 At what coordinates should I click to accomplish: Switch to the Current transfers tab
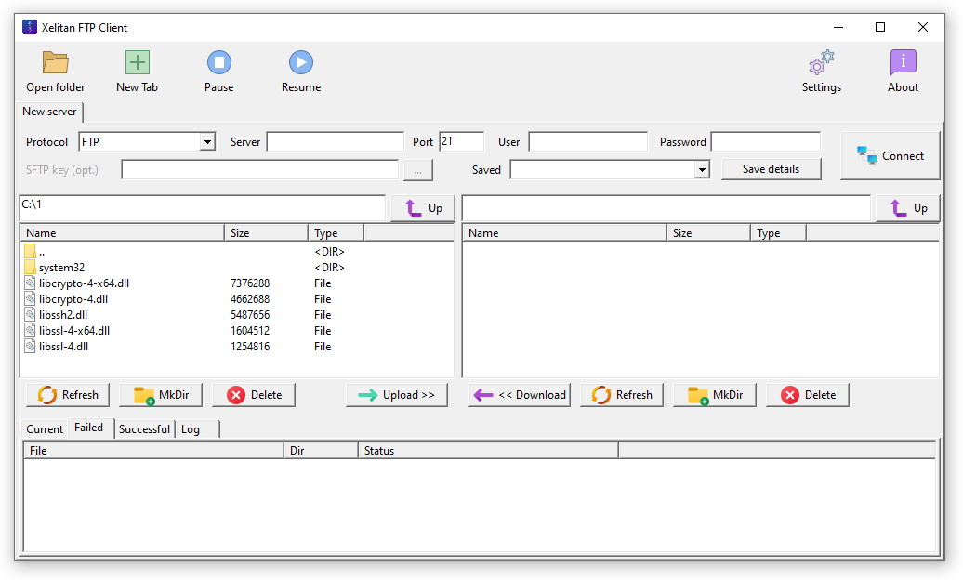[x=45, y=428]
